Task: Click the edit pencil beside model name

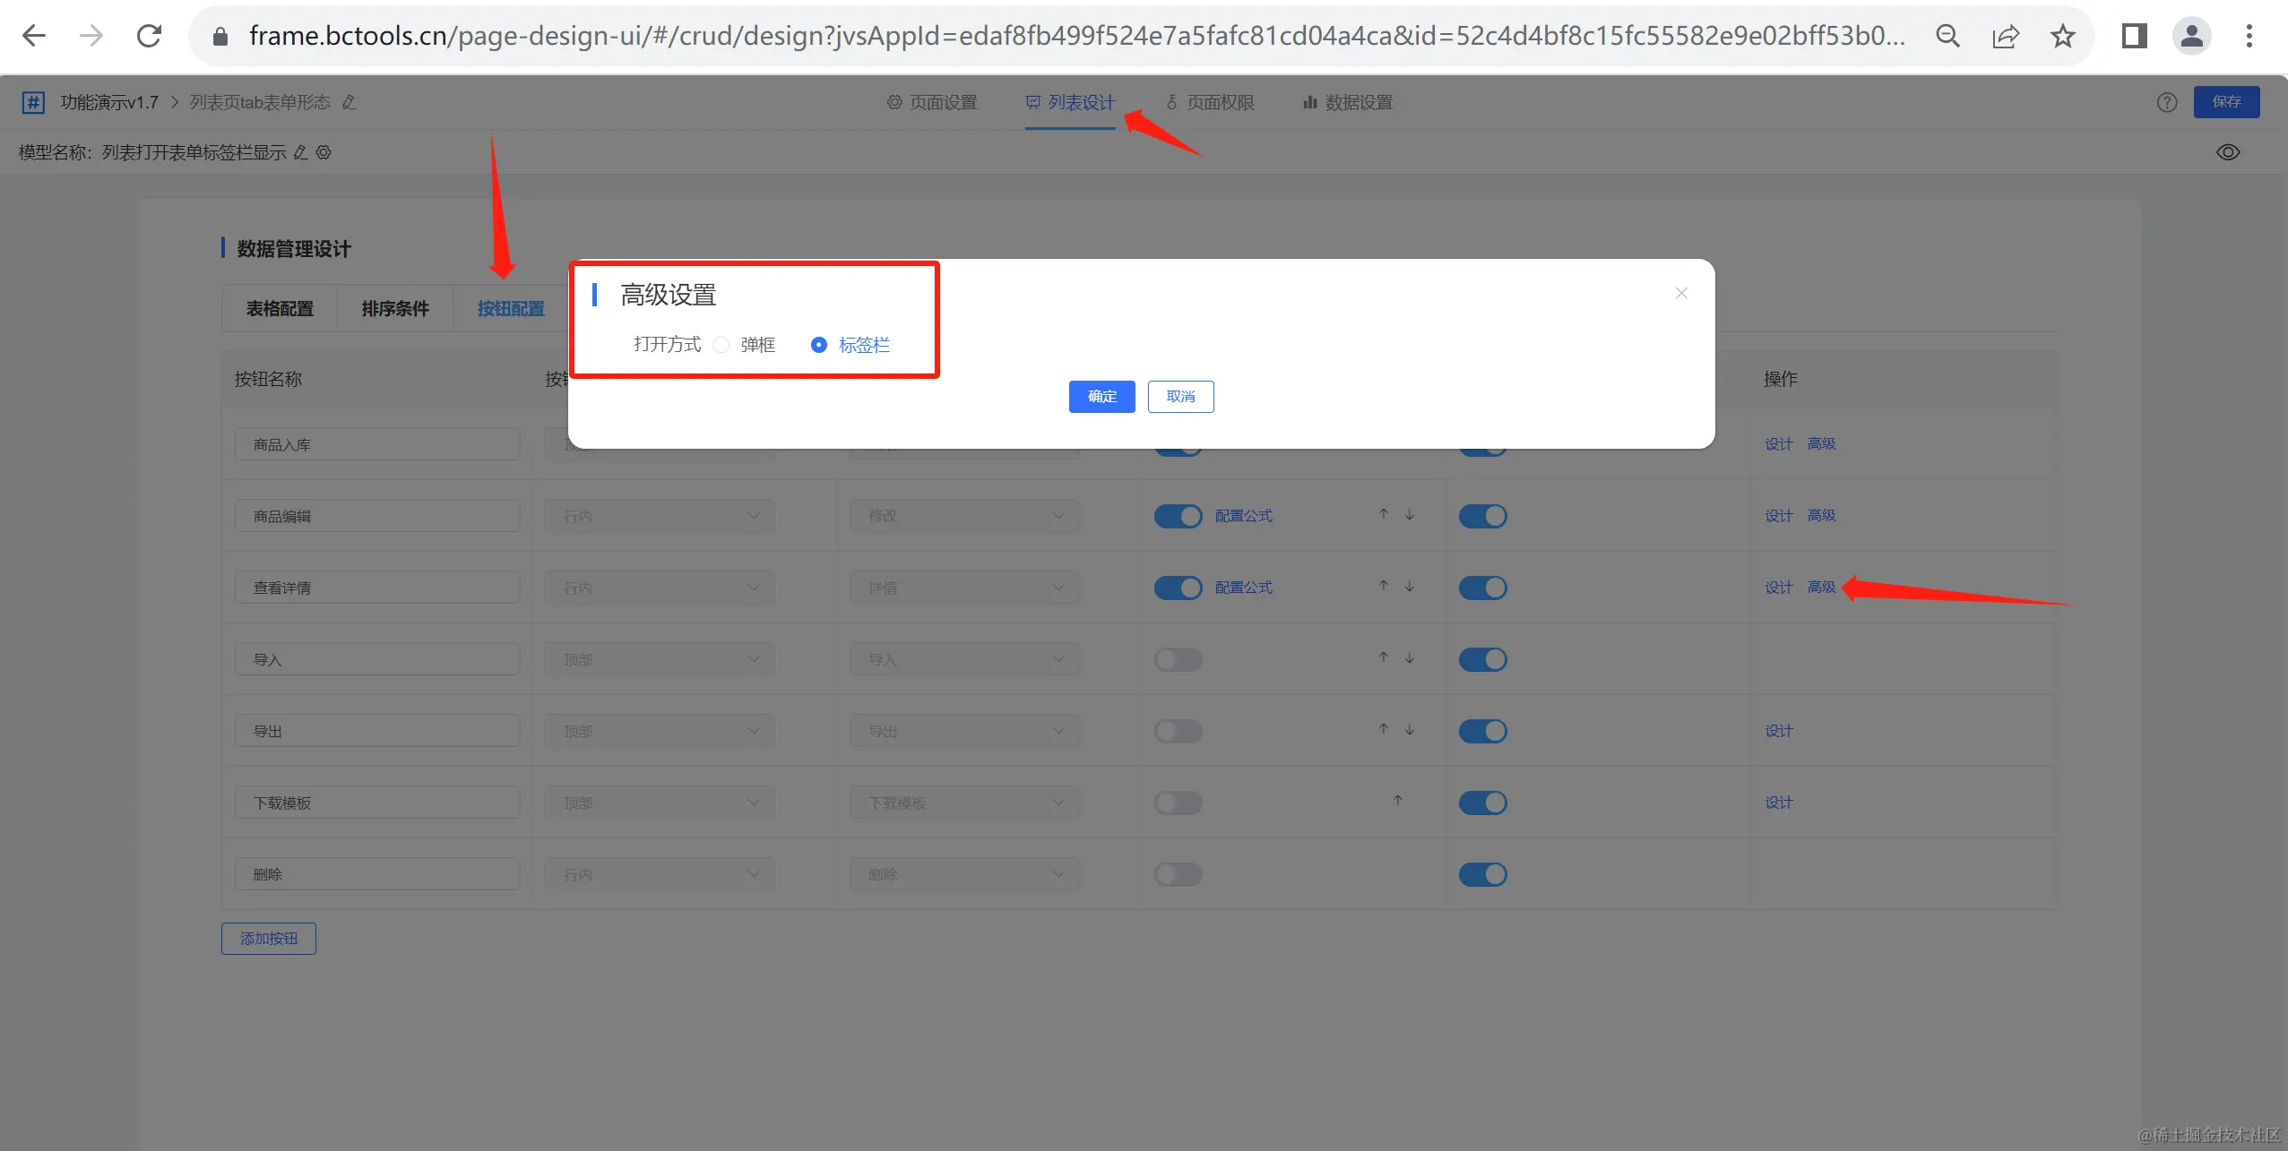Action: 301,152
